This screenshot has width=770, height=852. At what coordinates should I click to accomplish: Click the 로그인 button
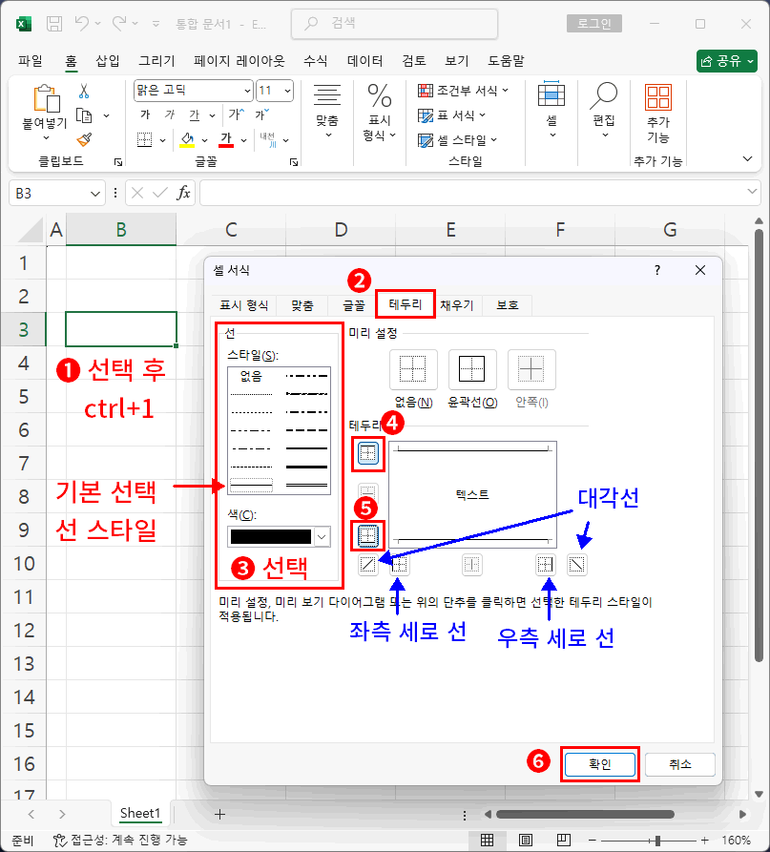point(594,23)
